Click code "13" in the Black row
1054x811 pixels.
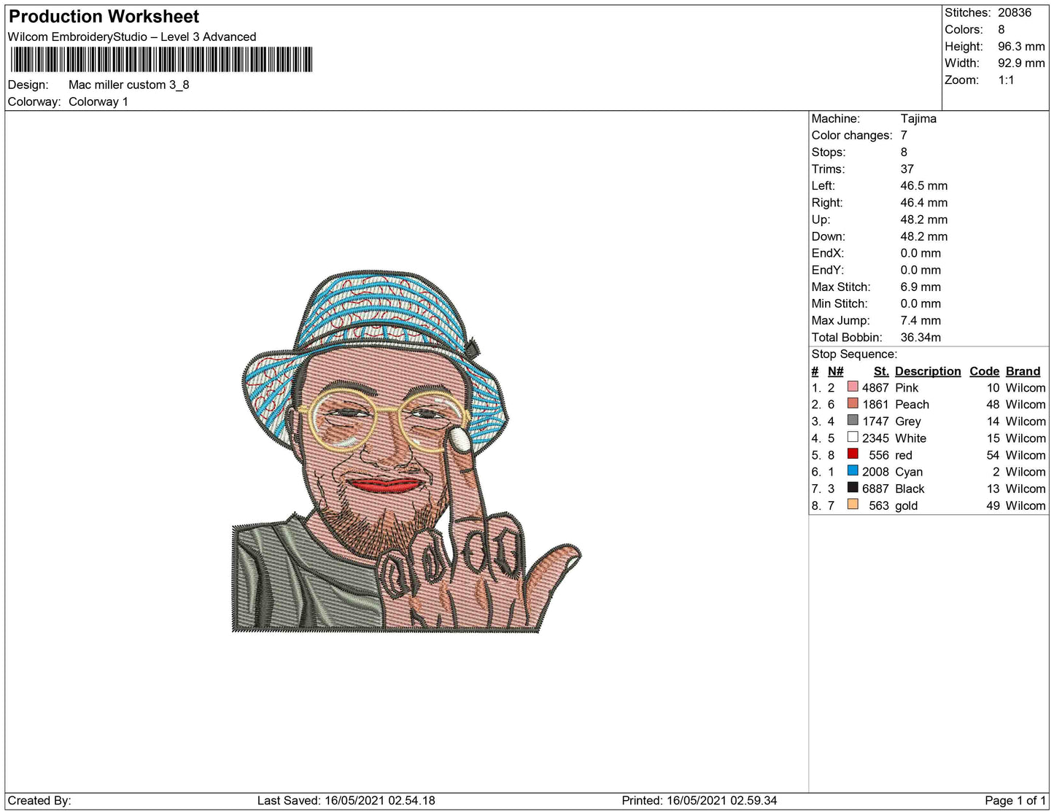point(993,488)
